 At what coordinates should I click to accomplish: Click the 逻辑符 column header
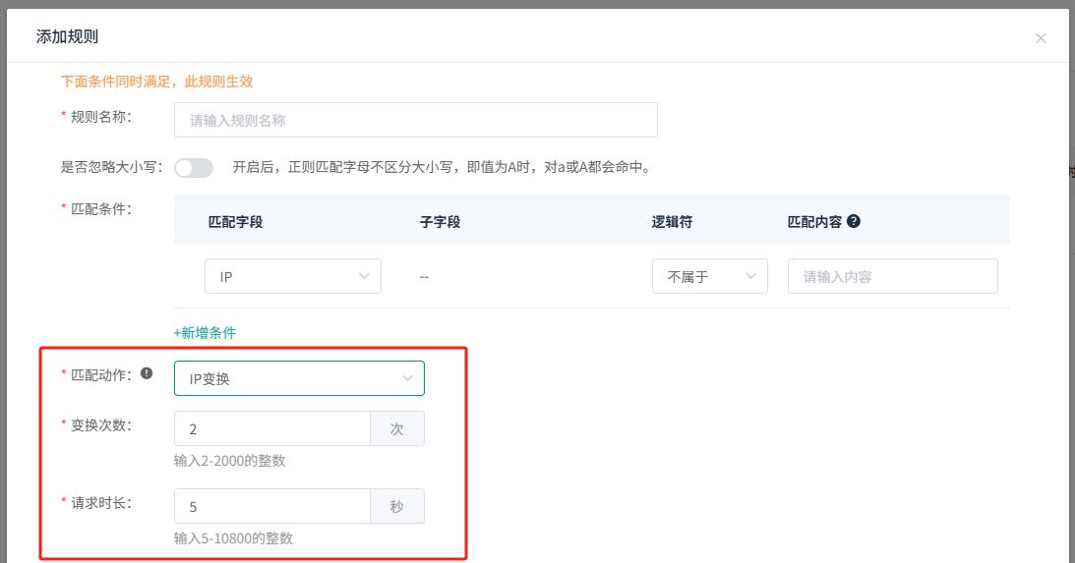tap(672, 222)
